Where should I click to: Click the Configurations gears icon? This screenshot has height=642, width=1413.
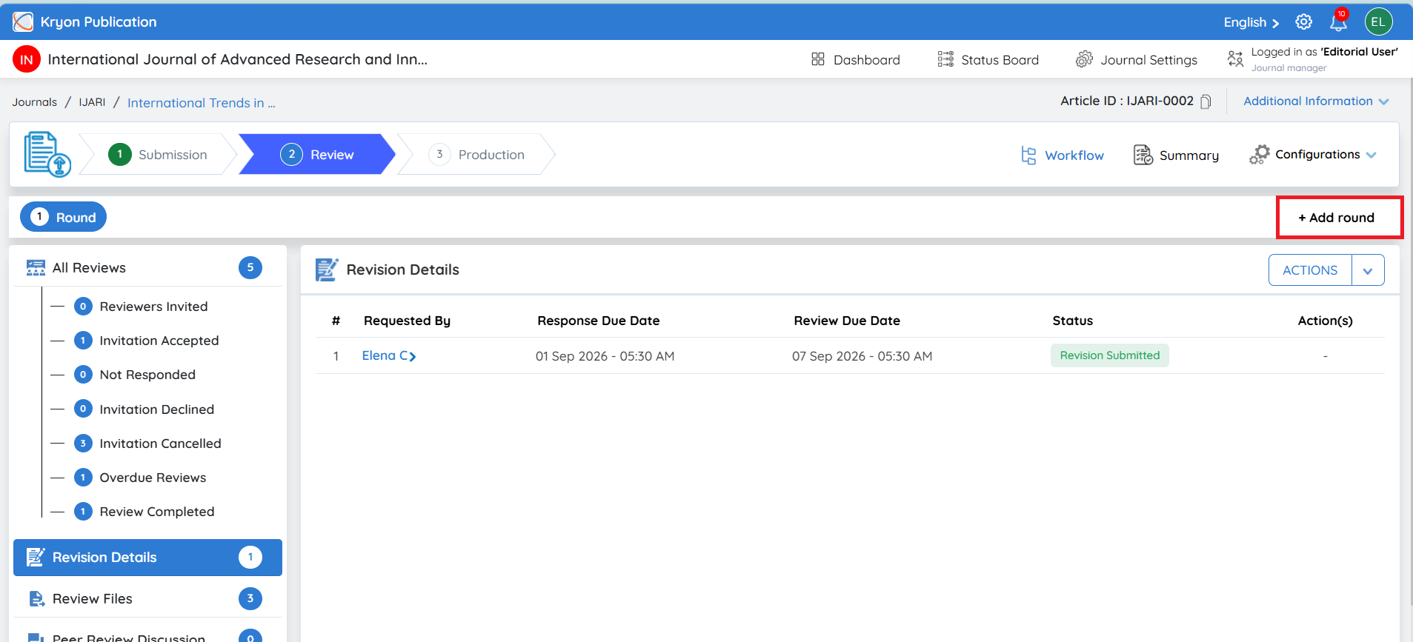(1259, 155)
